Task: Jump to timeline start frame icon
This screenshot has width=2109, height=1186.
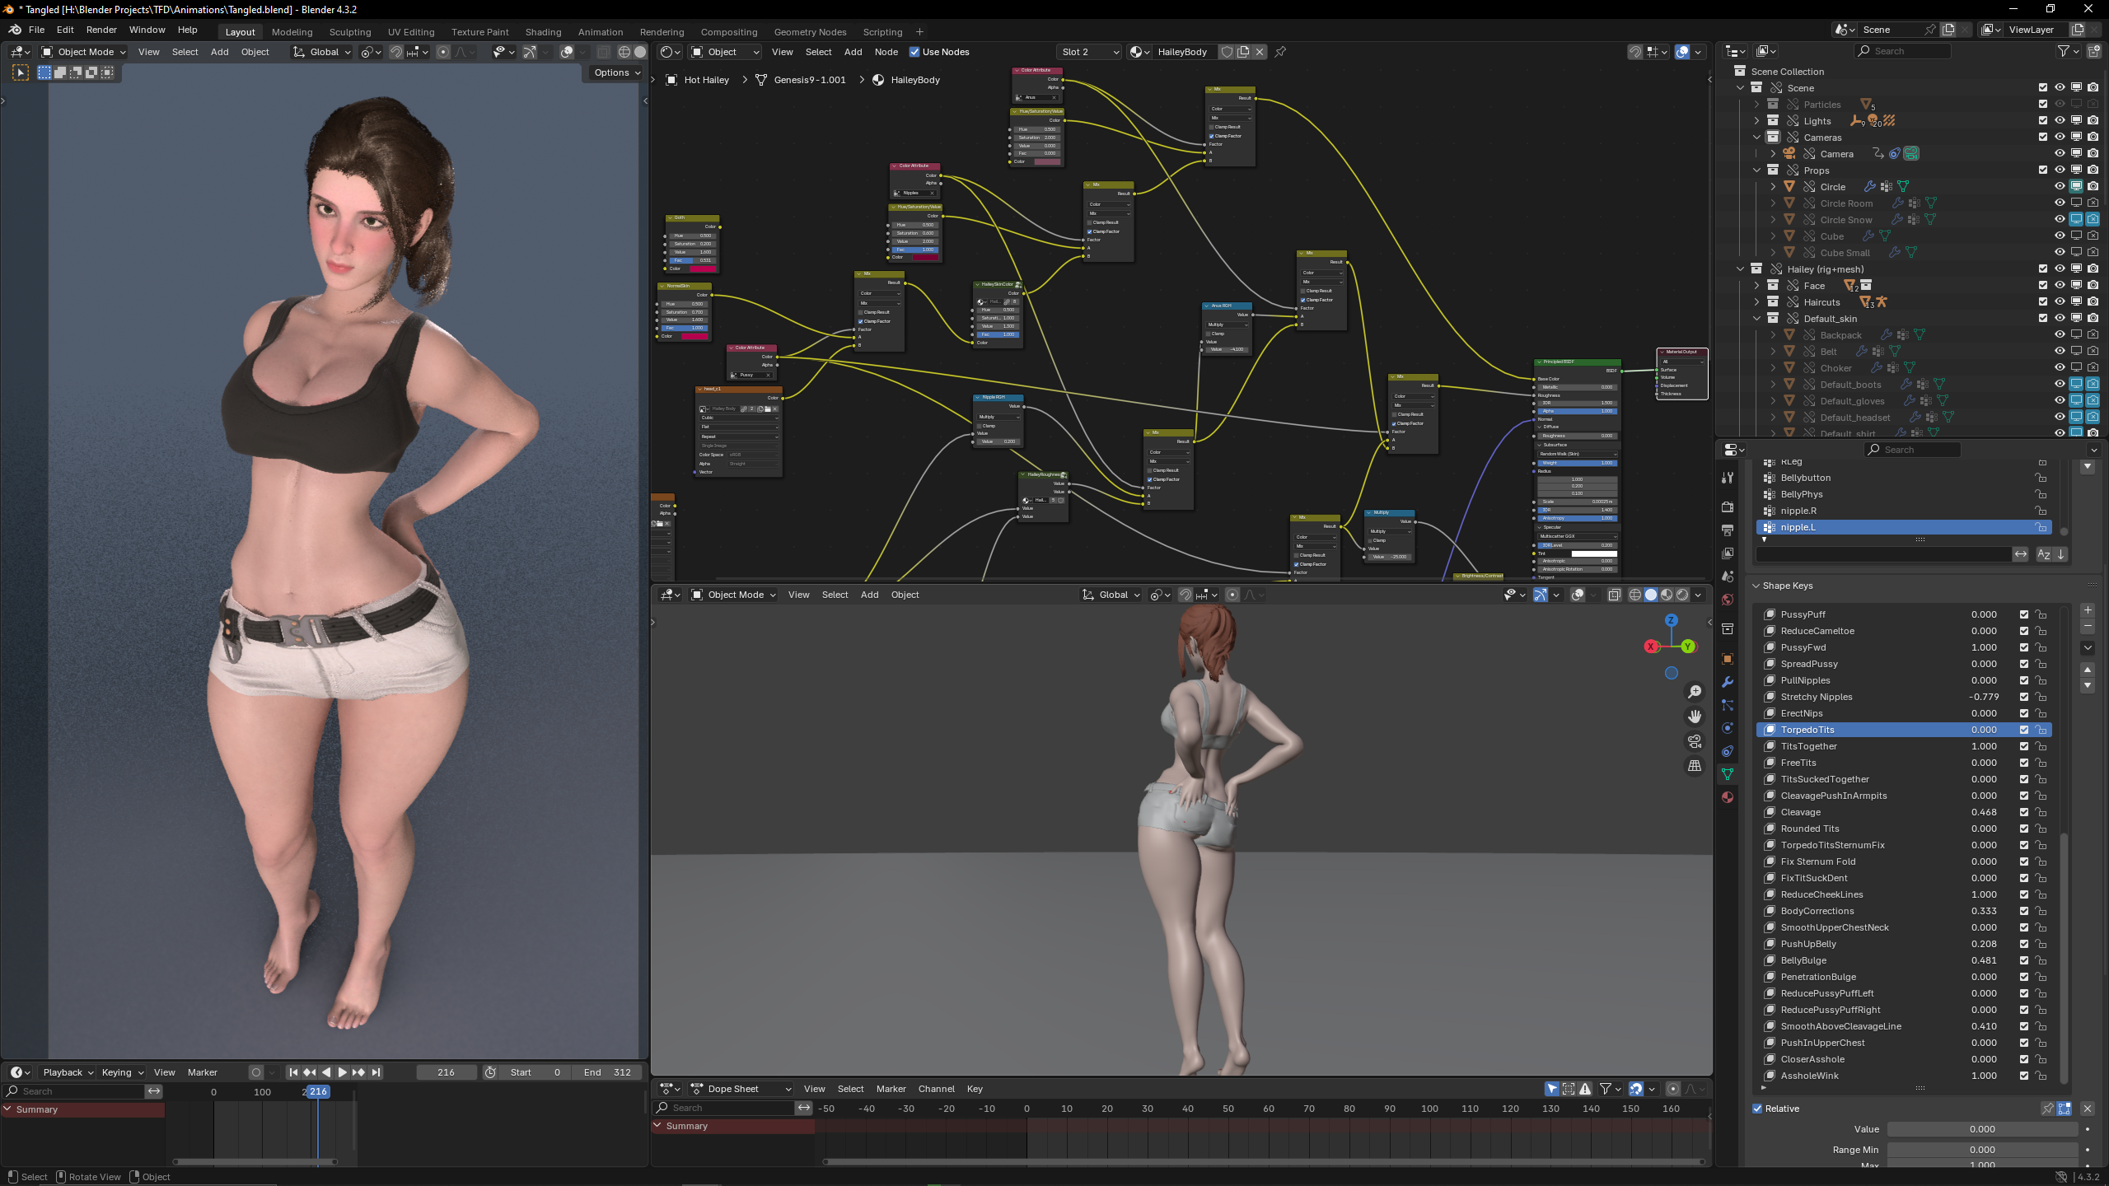Action: pos(293,1072)
